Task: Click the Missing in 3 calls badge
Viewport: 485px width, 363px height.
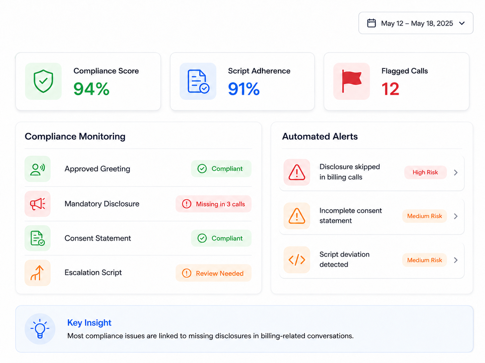Action: 213,204
